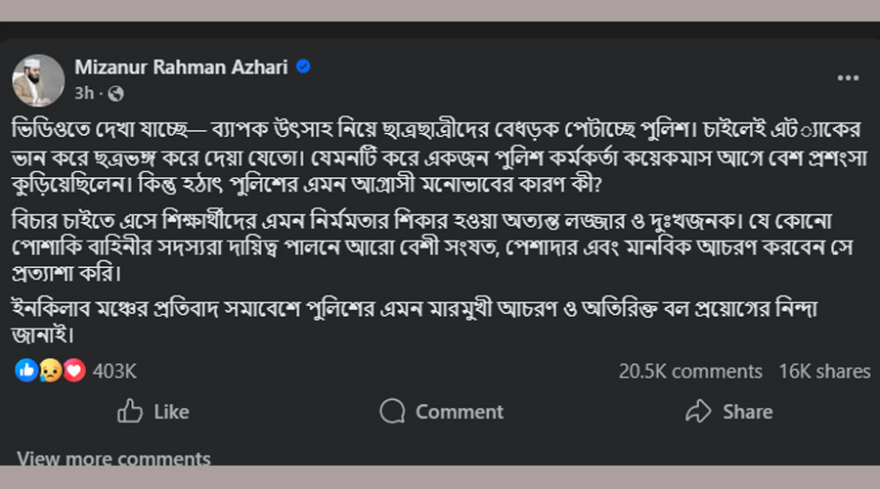
Task: Open the 3h timestamp link
Action: [x=84, y=94]
